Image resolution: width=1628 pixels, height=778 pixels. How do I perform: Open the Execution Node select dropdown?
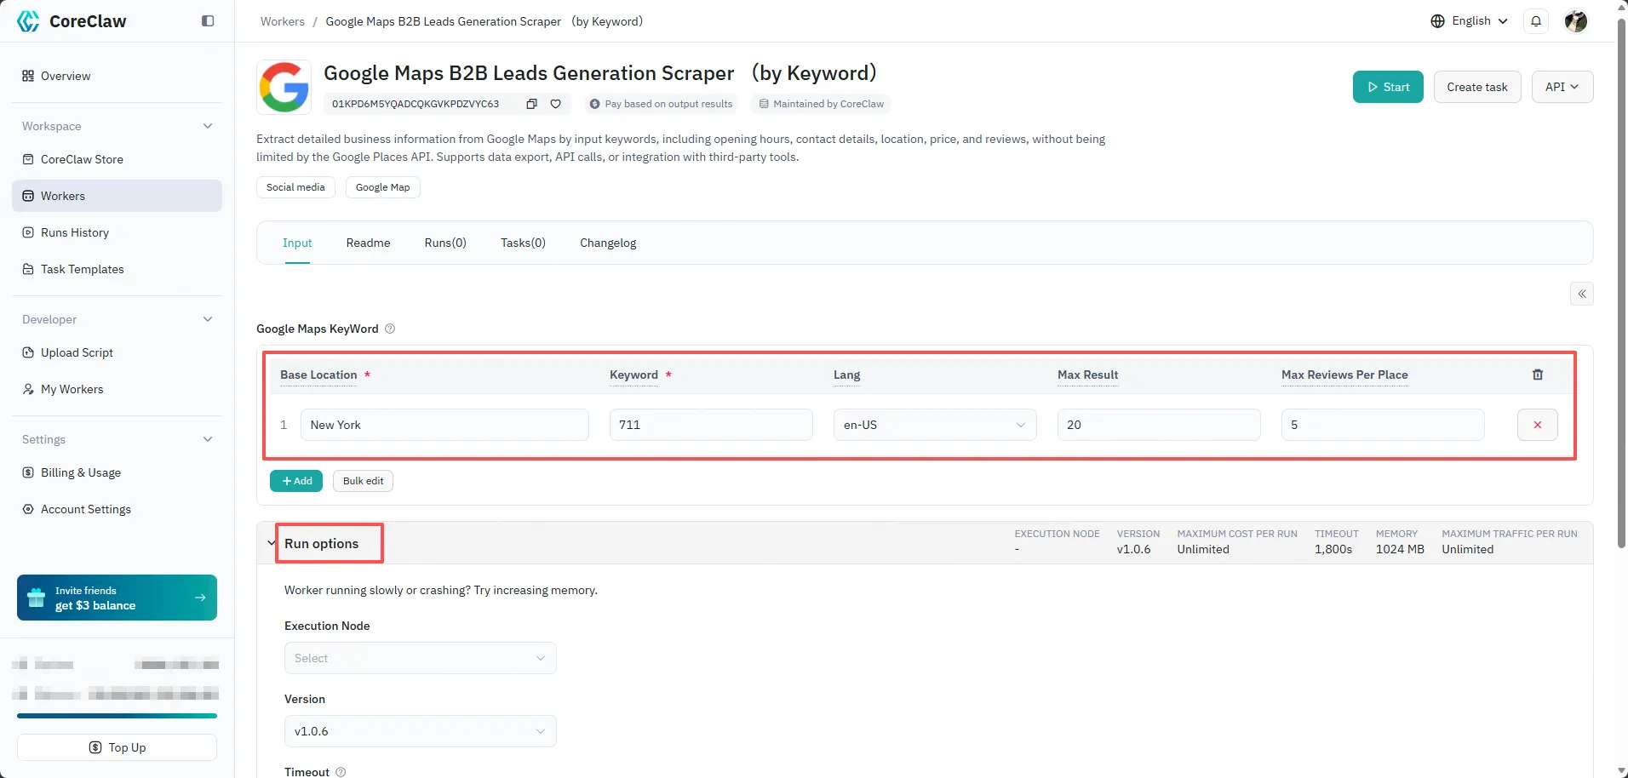(x=421, y=658)
